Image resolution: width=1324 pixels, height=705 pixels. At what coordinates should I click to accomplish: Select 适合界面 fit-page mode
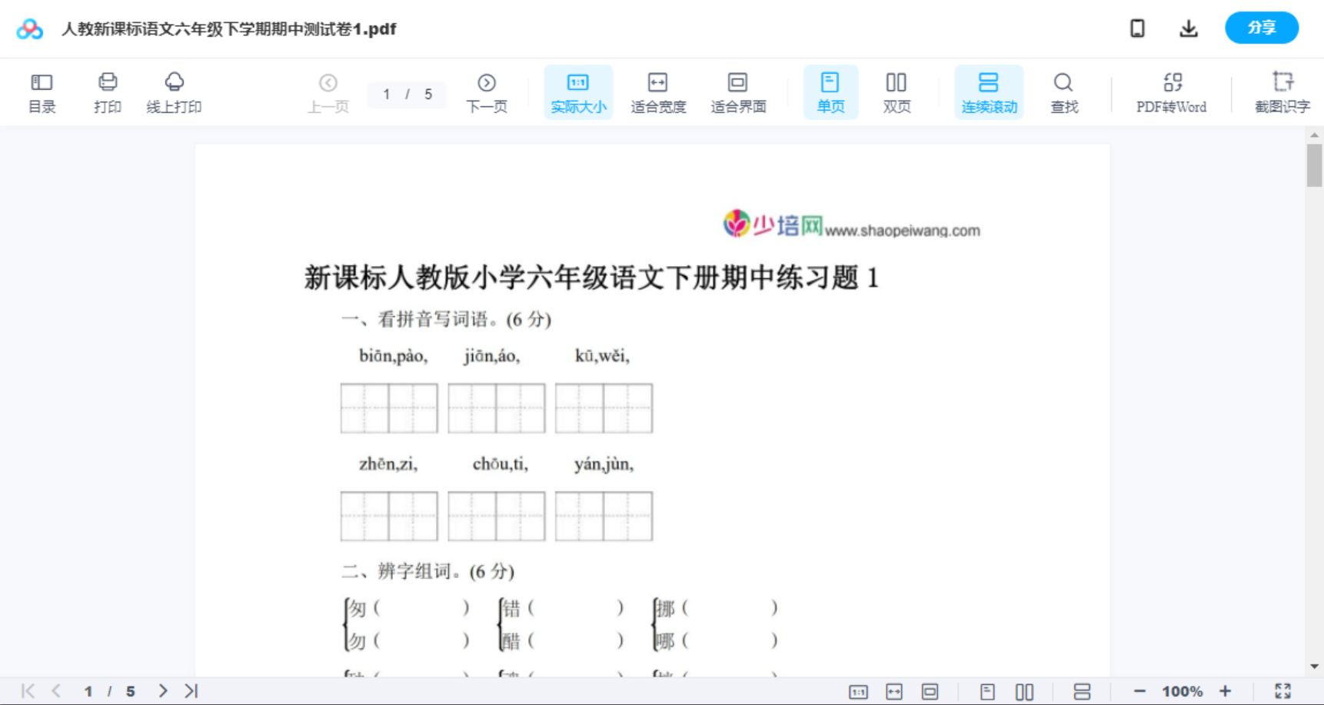click(x=738, y=91)
